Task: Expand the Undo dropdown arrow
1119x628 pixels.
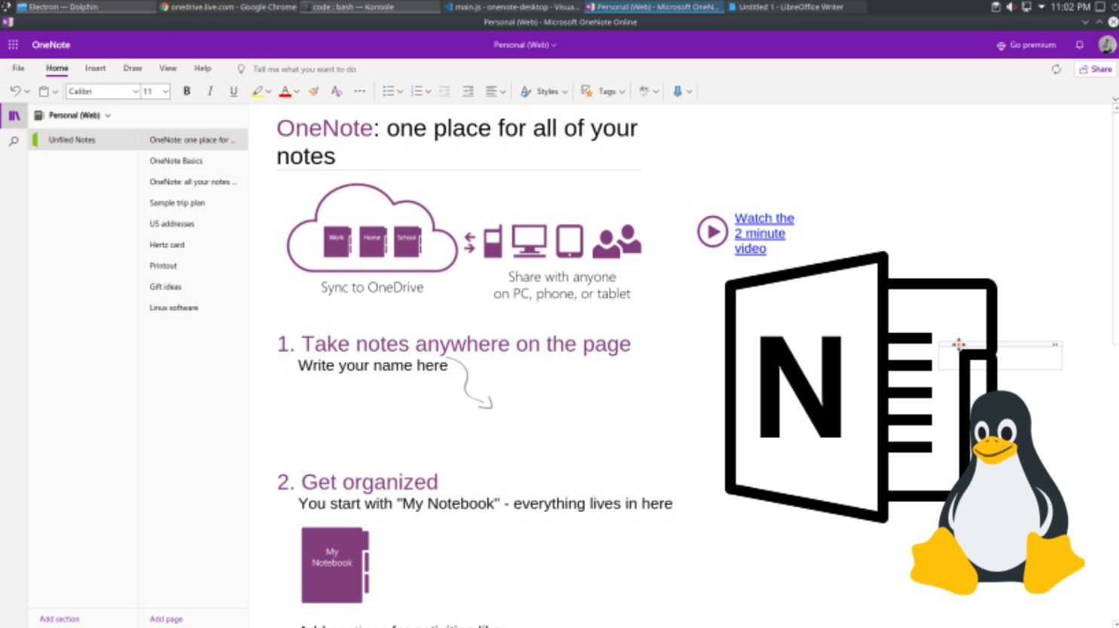Action: coord(27,92)
